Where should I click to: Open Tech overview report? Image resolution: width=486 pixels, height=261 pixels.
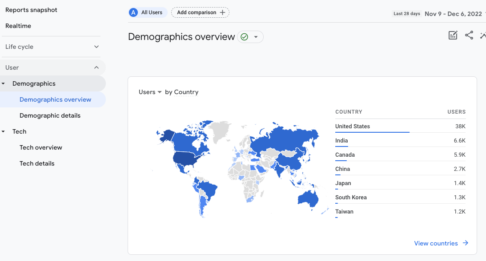(x=41, y=147)
